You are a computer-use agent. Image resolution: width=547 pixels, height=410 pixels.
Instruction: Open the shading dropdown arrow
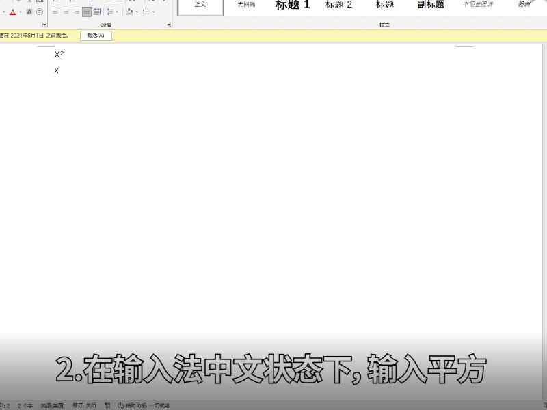(137, 12)
